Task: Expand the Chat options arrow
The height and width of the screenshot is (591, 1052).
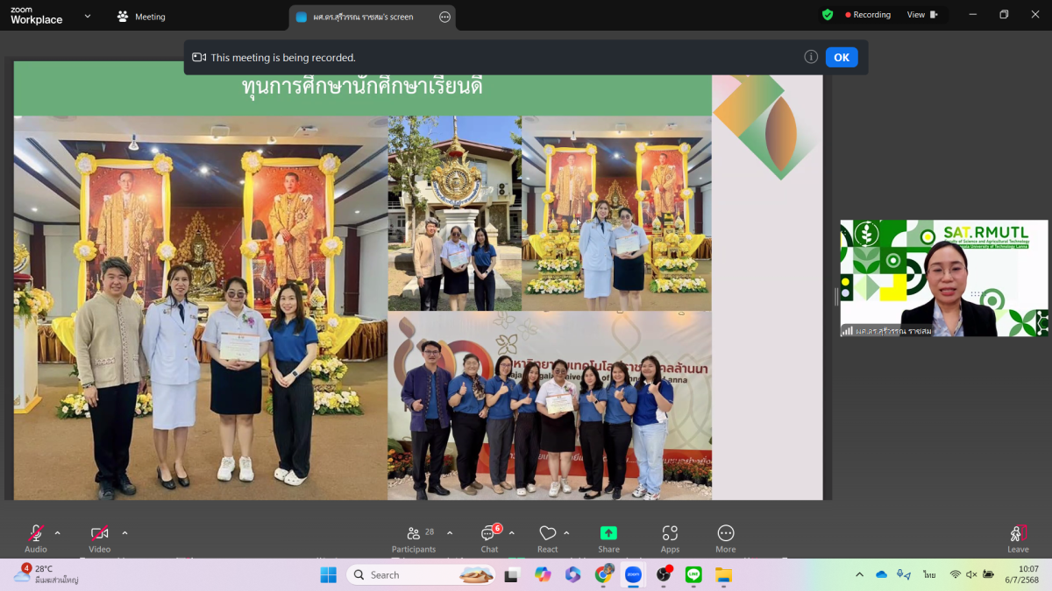Action: pos(512,532)
